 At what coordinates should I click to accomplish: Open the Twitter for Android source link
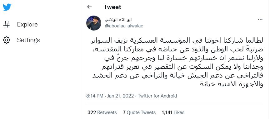[x=157, y=96]
